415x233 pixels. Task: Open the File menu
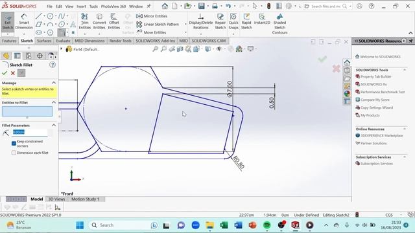click(x=49, y=6)
